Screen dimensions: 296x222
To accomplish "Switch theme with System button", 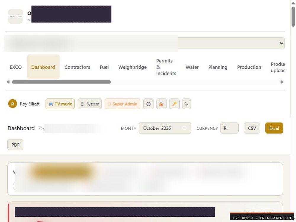I will coord(90,104).
